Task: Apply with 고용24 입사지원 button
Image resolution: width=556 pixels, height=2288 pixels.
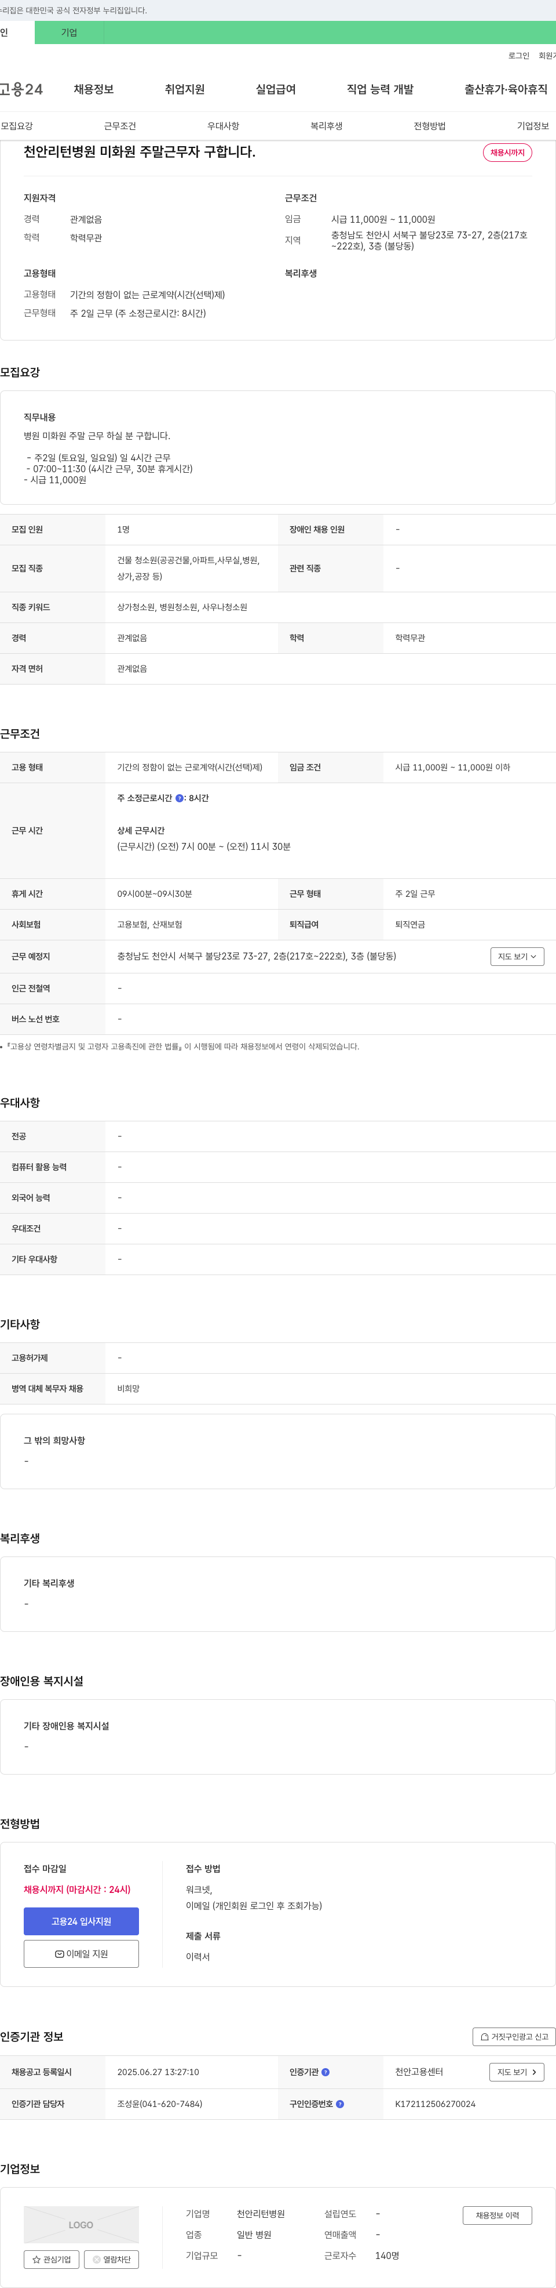Action: coord(82,1920)
